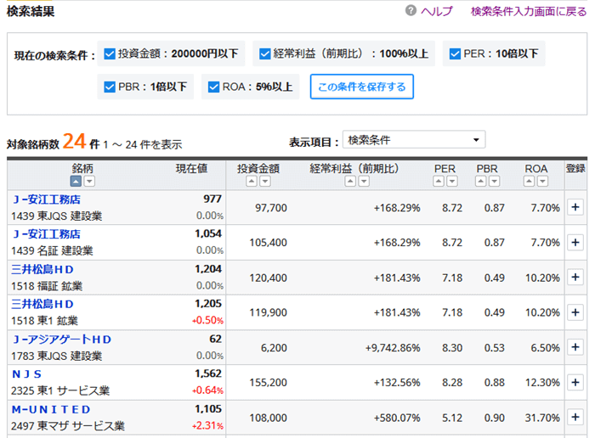This screenshot has width=595, height=438.
Task: Sort PER column ascending
Action: [x=439, y=182]
